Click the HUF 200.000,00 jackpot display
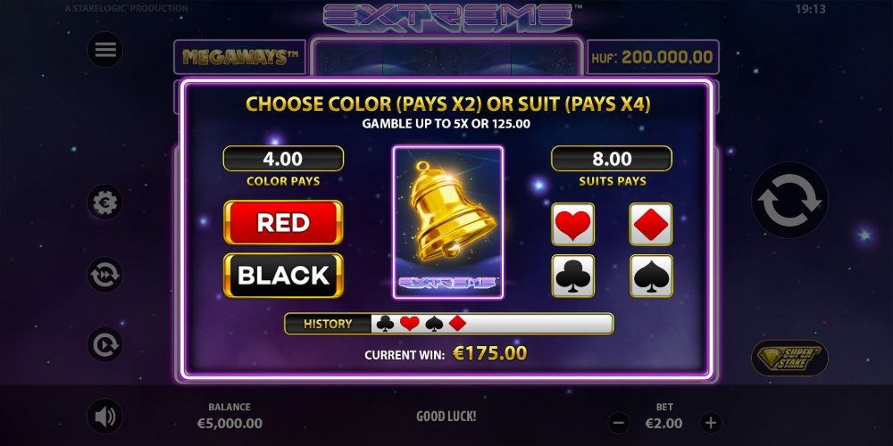The height and width of the screenshot is (446, 893). point(653,57)
